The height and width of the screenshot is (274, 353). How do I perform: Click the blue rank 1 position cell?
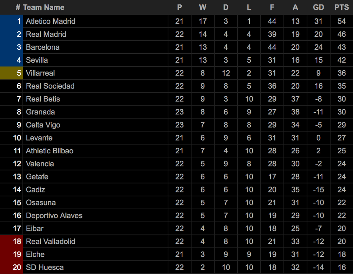11,21
